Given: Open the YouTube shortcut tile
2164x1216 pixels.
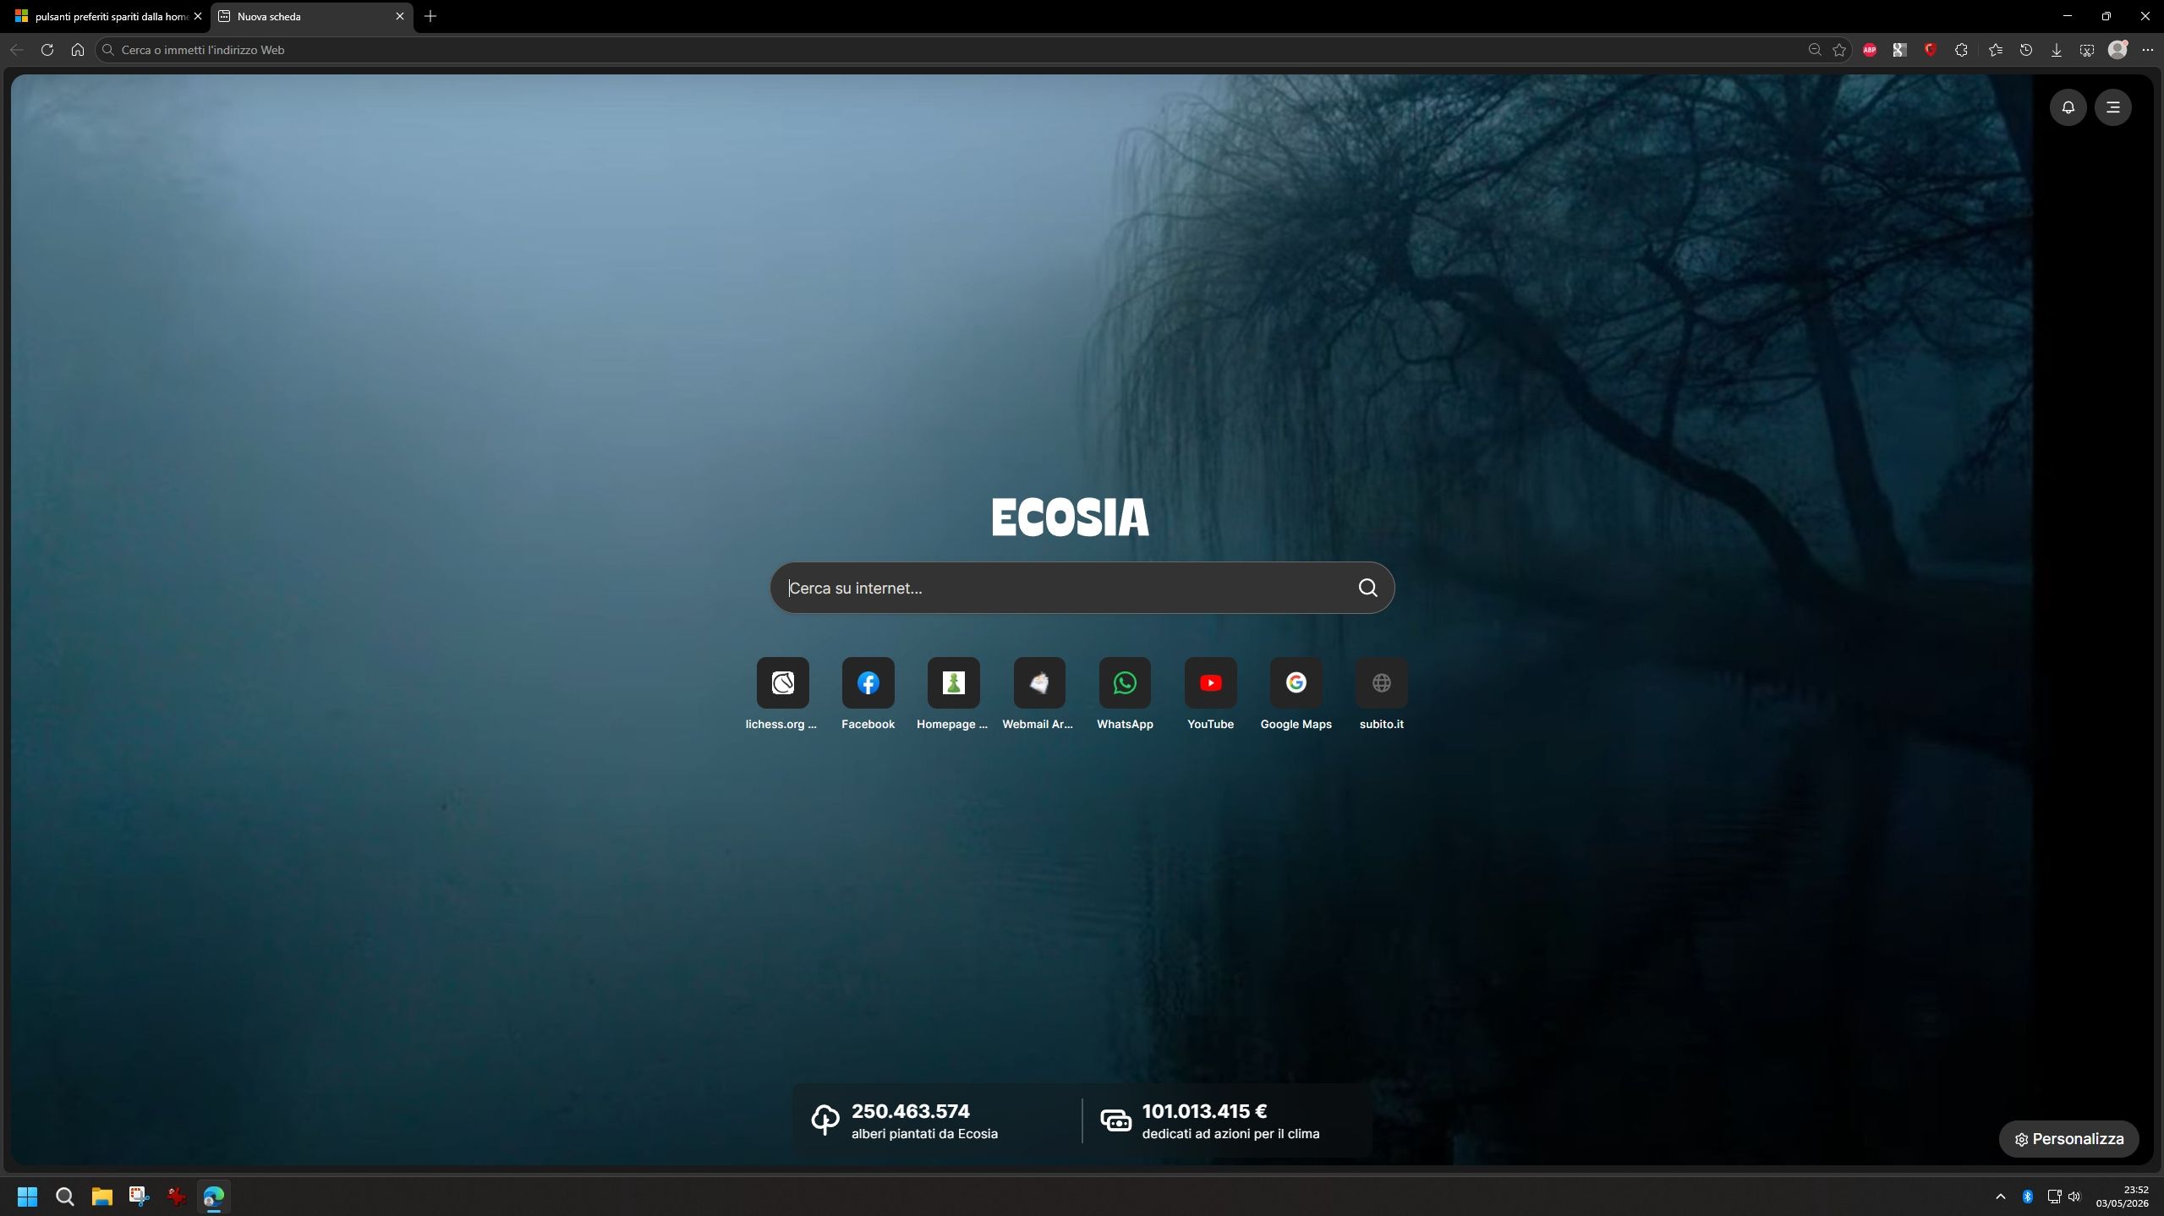Looking at the screenshot, I should [x=1210, y=682].
